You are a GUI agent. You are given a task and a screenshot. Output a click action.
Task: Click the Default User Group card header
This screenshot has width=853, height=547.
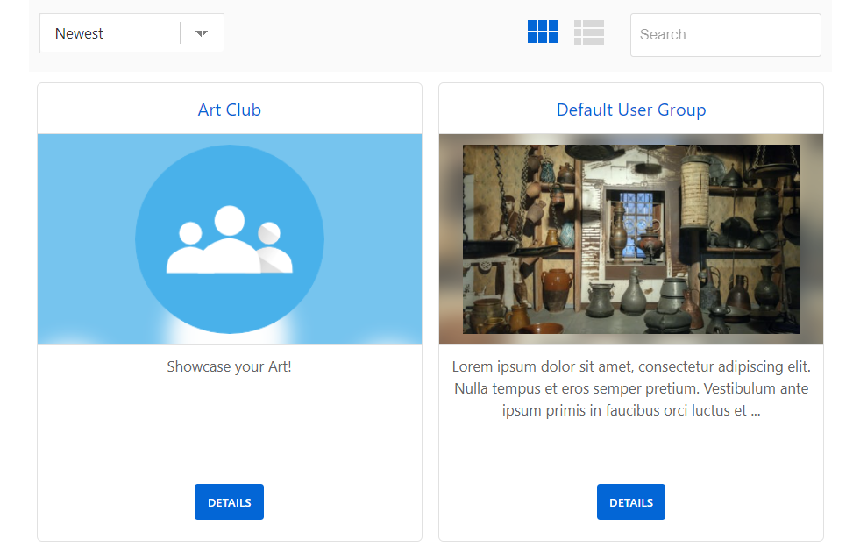pos(630,110)
